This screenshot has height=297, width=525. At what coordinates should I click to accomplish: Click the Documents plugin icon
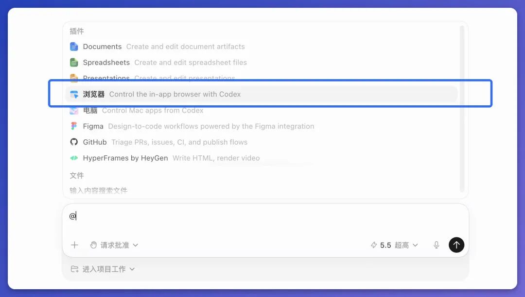tap(74, 47)
